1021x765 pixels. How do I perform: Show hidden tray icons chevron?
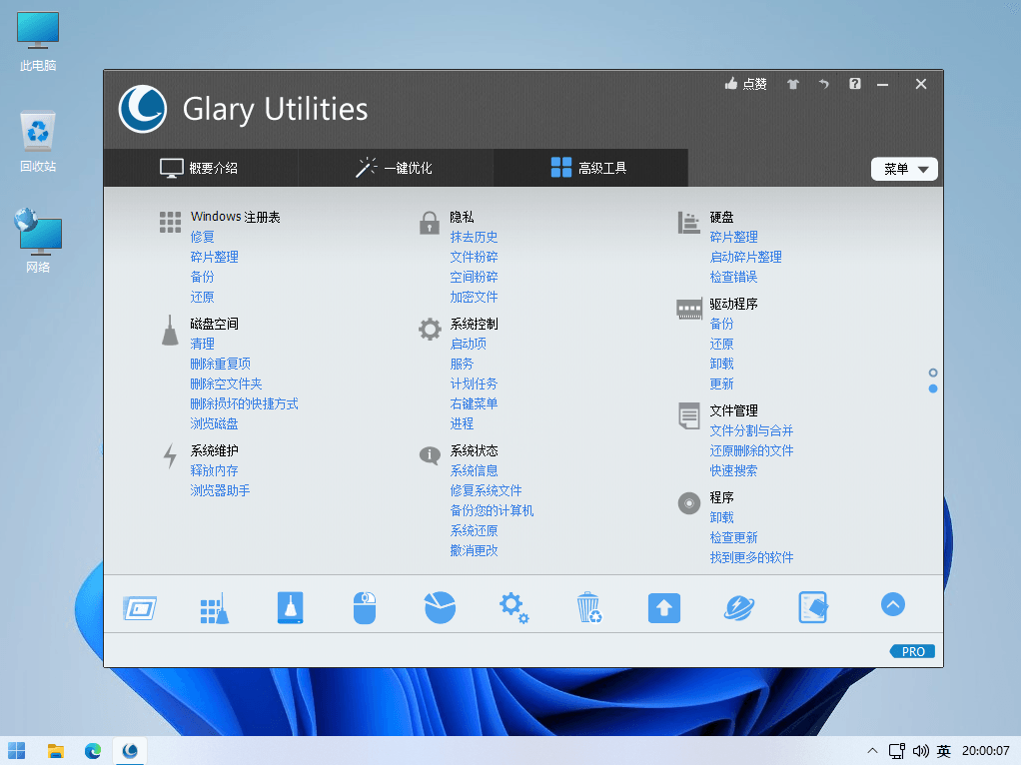tap(872, 751)
